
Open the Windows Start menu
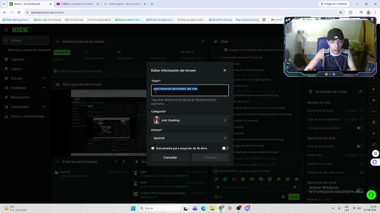click(133, 208)
